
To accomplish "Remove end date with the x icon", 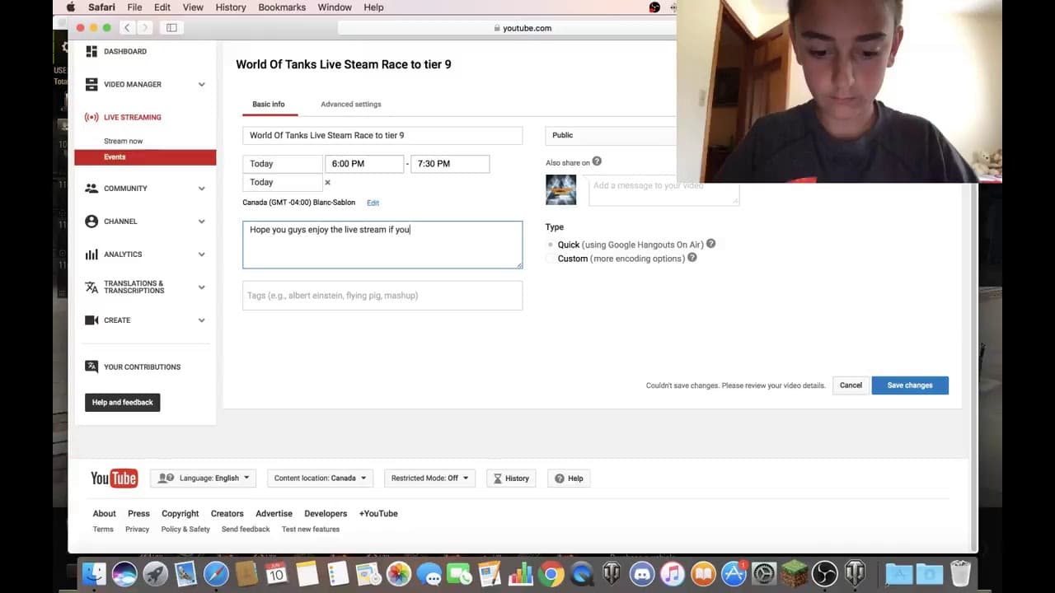I will (327, 182).
